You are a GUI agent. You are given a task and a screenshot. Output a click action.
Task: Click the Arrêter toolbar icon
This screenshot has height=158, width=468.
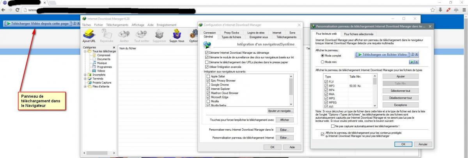pos(124,36)
